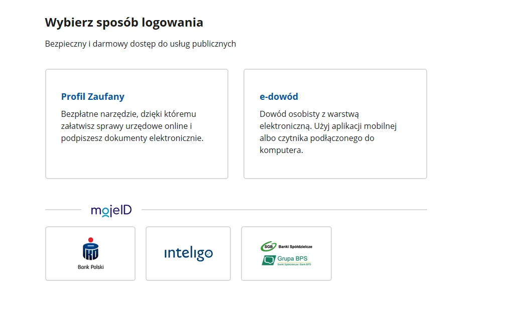Click the heading Wybierz sposób logowania
This screenshot has width=507, height=309.
point(124,22)
